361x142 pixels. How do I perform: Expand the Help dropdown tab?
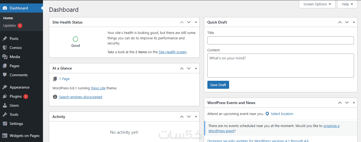coord(347,4)
